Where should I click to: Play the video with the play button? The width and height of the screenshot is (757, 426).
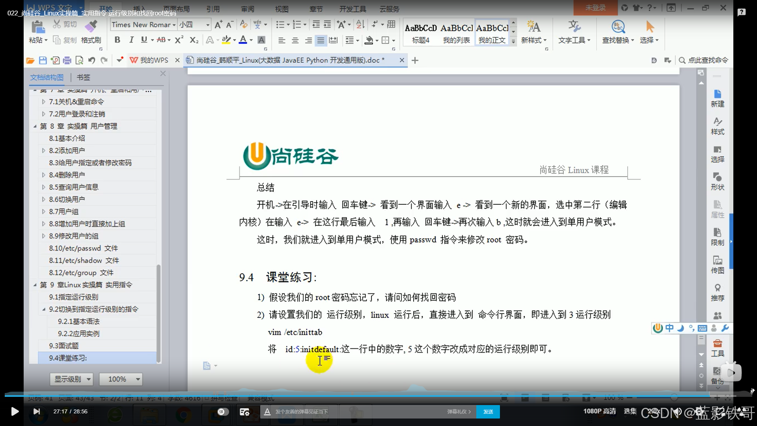[x=15, y=411]
